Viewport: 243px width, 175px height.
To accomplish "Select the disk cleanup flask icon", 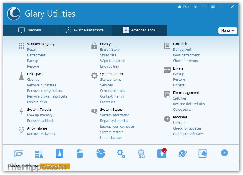I will (59, 153).
